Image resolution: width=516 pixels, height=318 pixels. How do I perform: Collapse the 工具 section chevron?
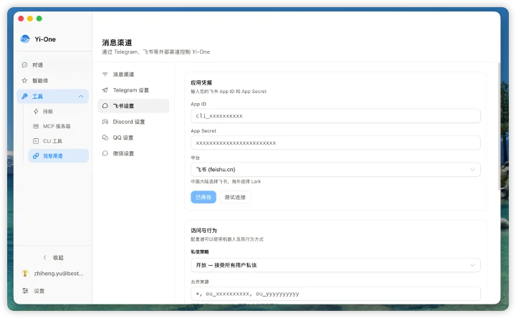(x=81, y=97)
